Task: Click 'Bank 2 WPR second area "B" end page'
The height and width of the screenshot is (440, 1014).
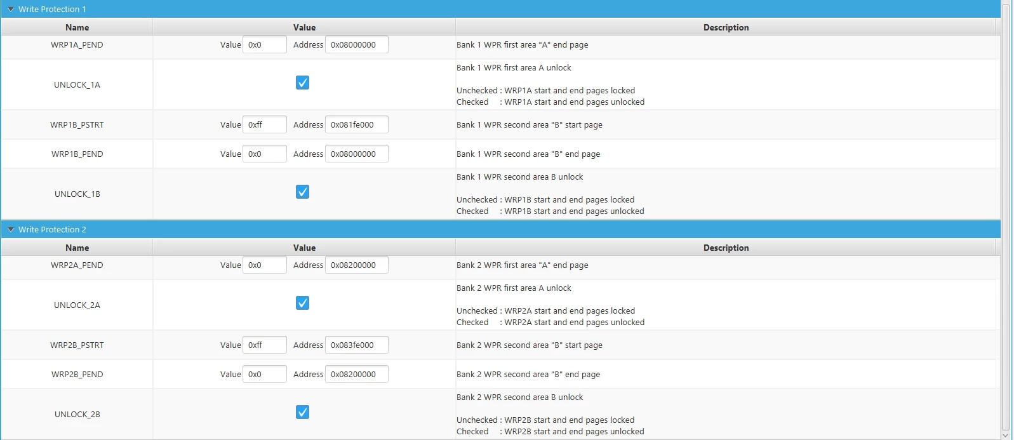Action: [x=528, y=374]
